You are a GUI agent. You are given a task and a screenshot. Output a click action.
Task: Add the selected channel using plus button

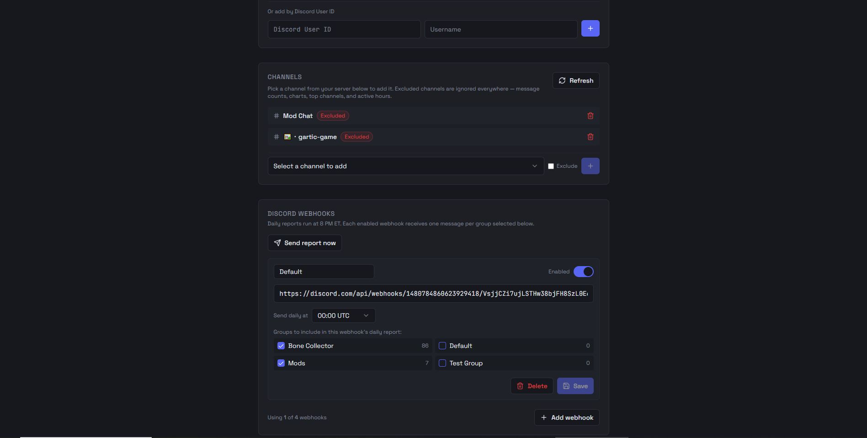tap(590, 166)
